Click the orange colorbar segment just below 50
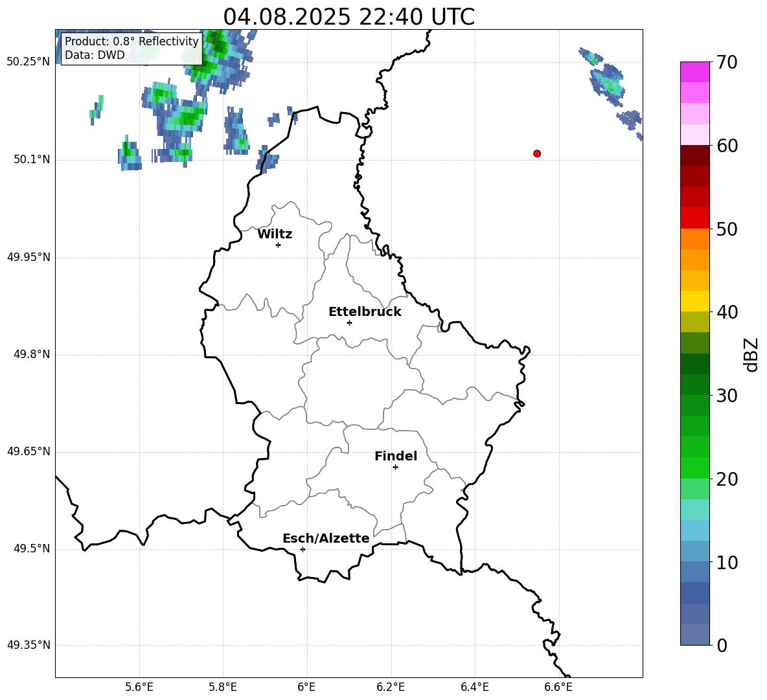767x700 pixels. click(695, 239)
